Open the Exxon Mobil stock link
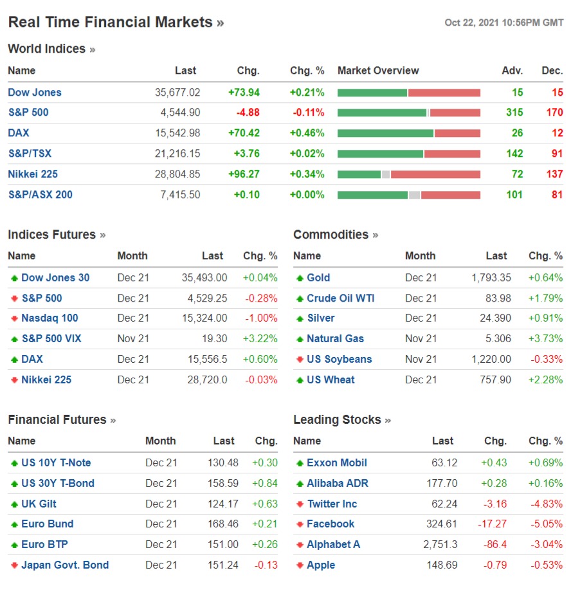 point(337,462)
